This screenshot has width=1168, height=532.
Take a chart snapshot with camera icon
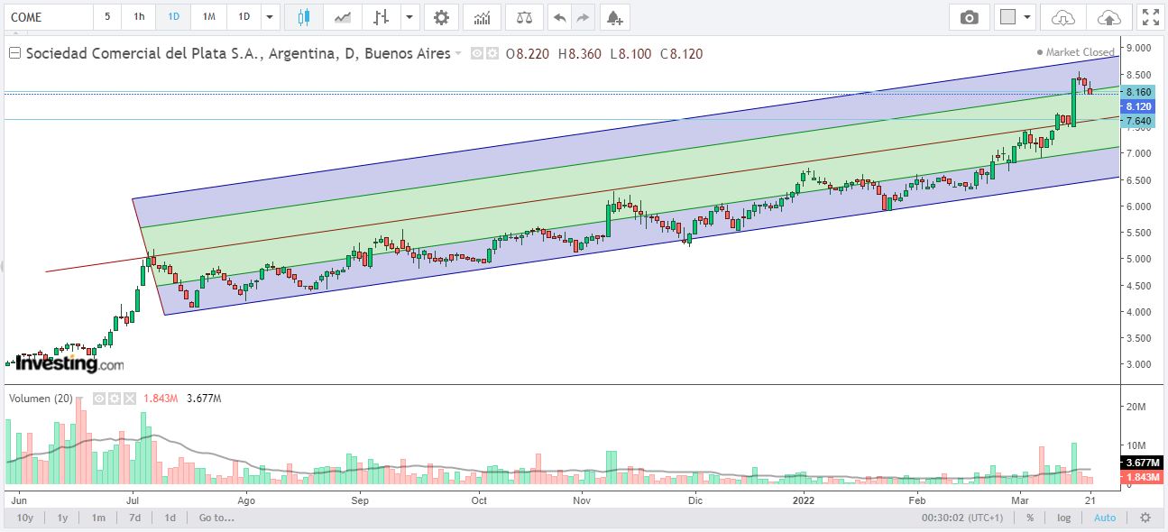(970, 17)
